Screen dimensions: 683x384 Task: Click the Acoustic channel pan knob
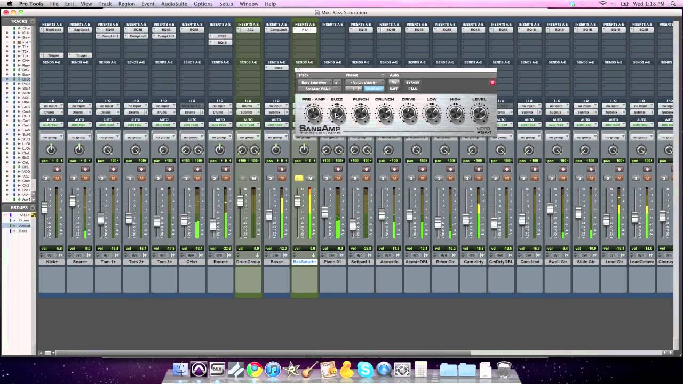(388, 150)
